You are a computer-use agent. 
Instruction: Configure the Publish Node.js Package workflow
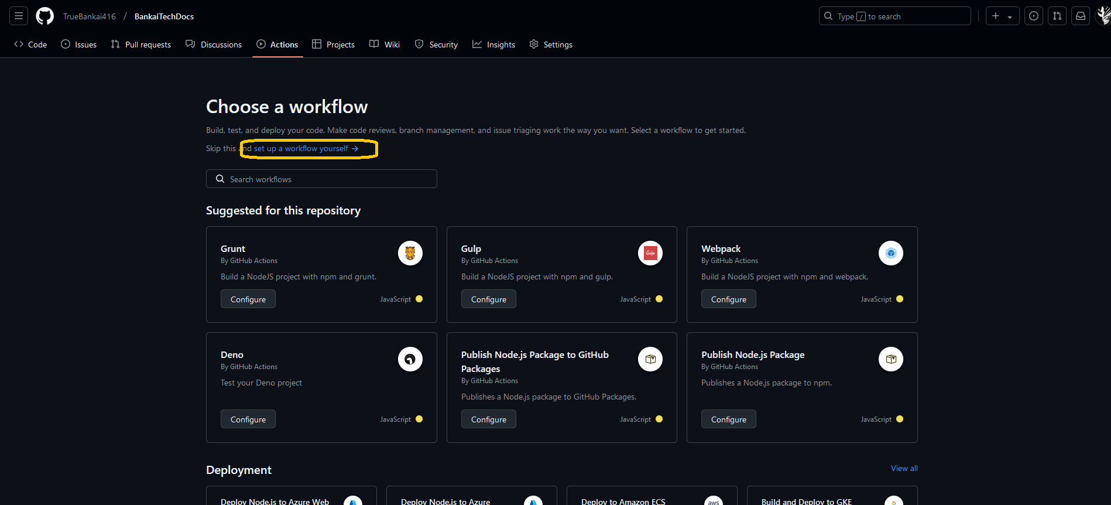(728, 419)
